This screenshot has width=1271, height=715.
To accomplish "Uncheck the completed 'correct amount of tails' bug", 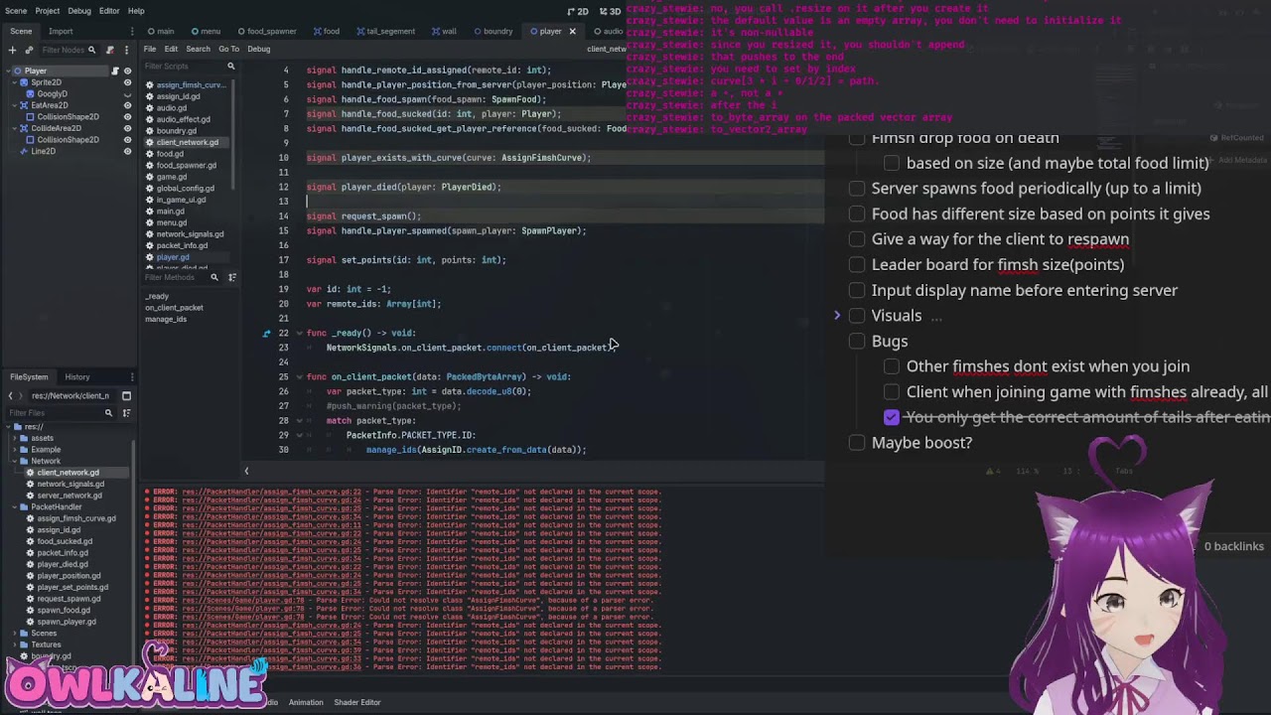I will click(x=892, y=417).
